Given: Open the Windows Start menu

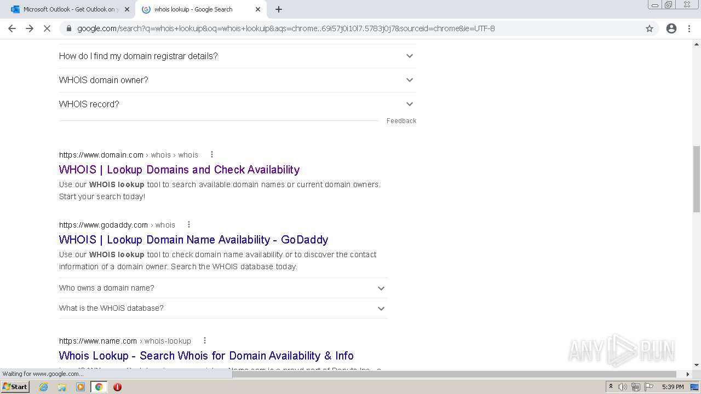Looking at the screenshot, I should pyautogui.click(x=15, y=386).
